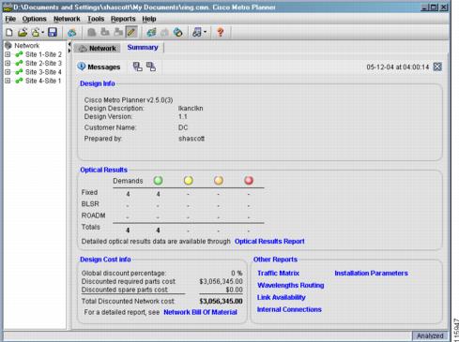Screen dimensions: 459x342
Task: Open the Tools menu
Action: [96, 19]
